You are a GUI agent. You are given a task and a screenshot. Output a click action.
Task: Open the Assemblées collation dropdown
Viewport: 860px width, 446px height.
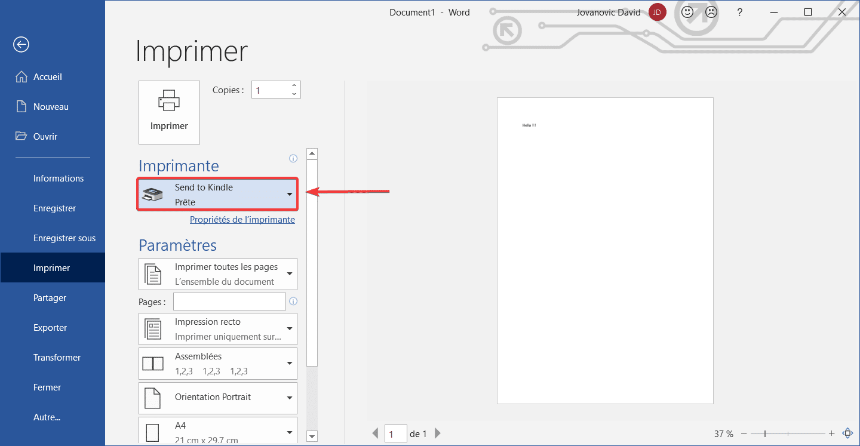pyautogui.click(x=218, y=364)
